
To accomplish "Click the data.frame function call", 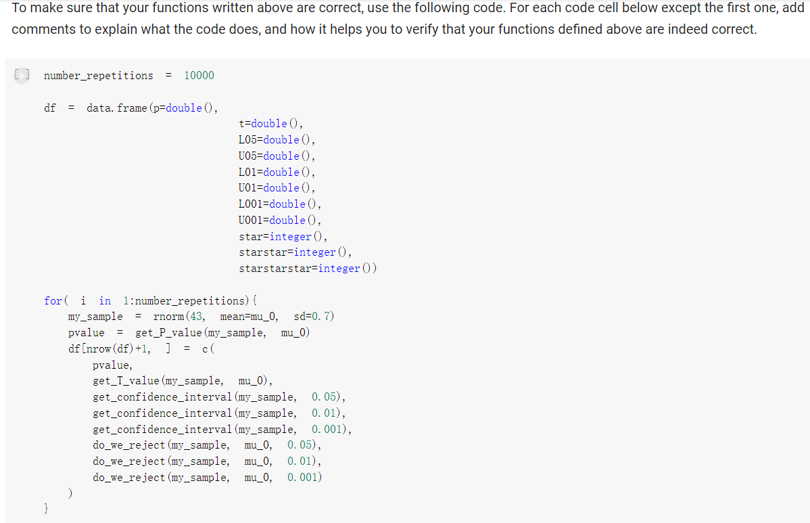I will coord(116,107).
